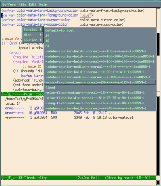161x186 pixels.
Task: Click the /home74/t/y5t0964 path line
Action: pyautogui.click(x=24, y=99)
